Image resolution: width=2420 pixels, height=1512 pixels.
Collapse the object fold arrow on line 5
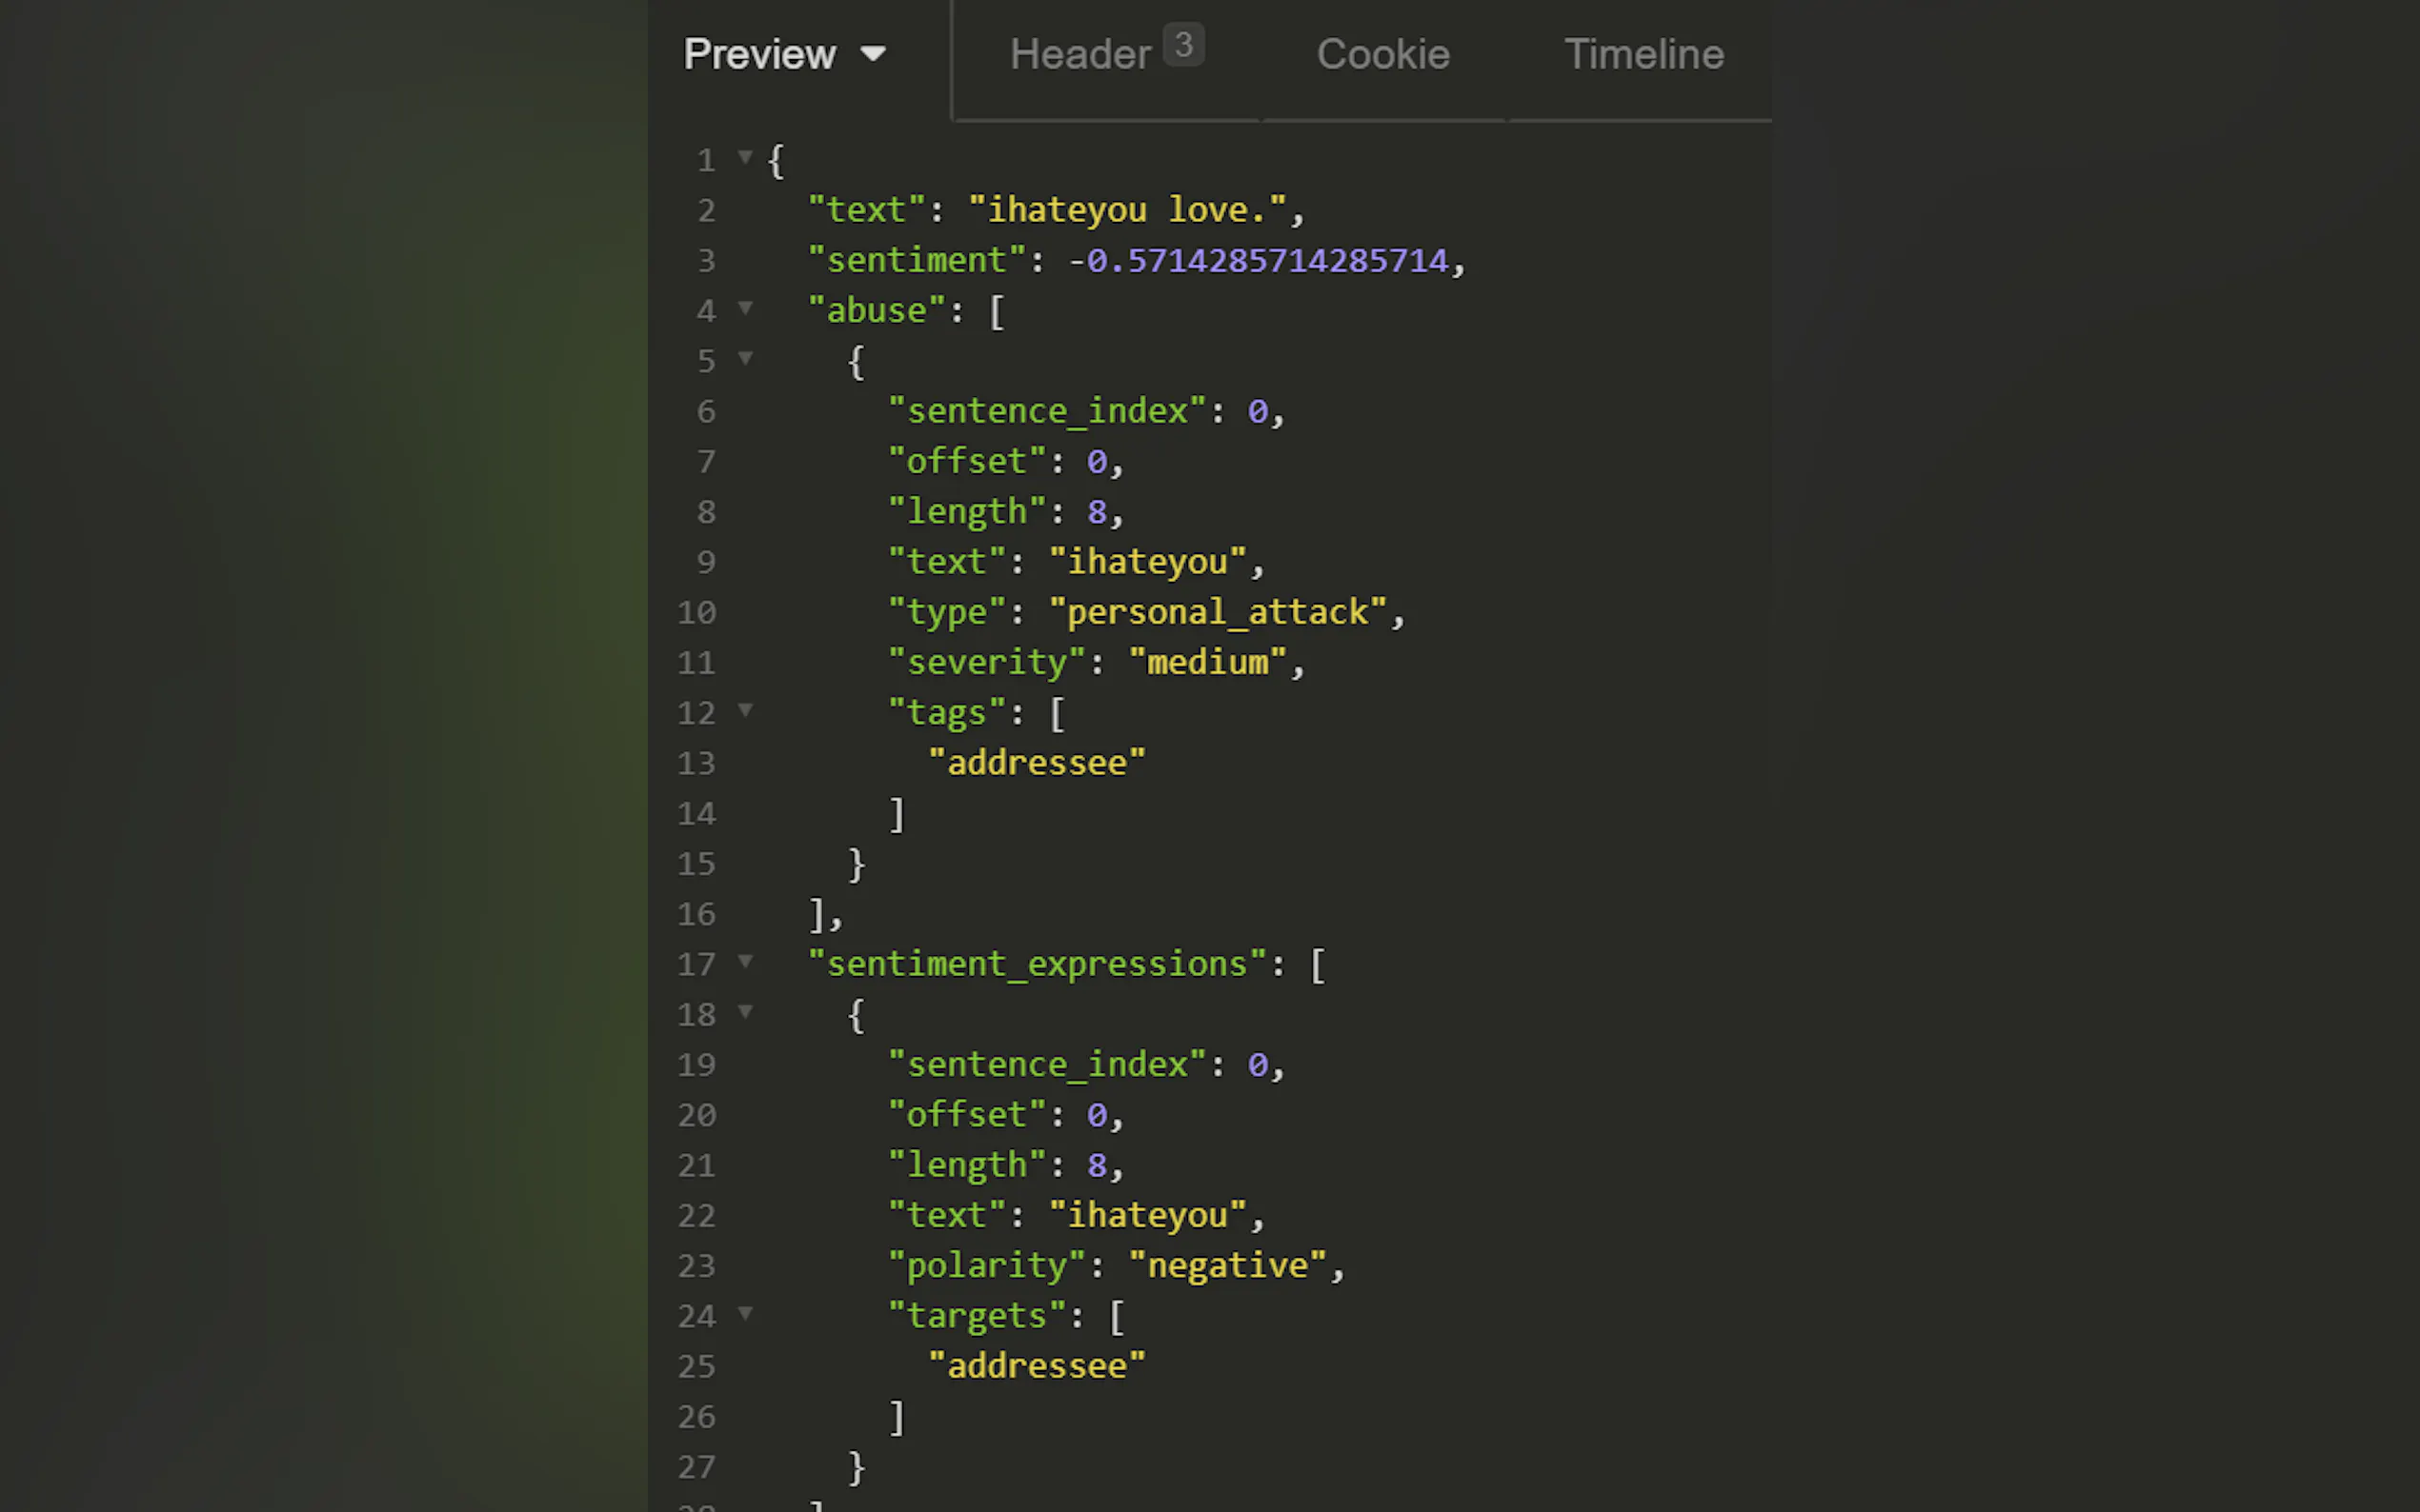pyautogui.click(x=744, y=358)
